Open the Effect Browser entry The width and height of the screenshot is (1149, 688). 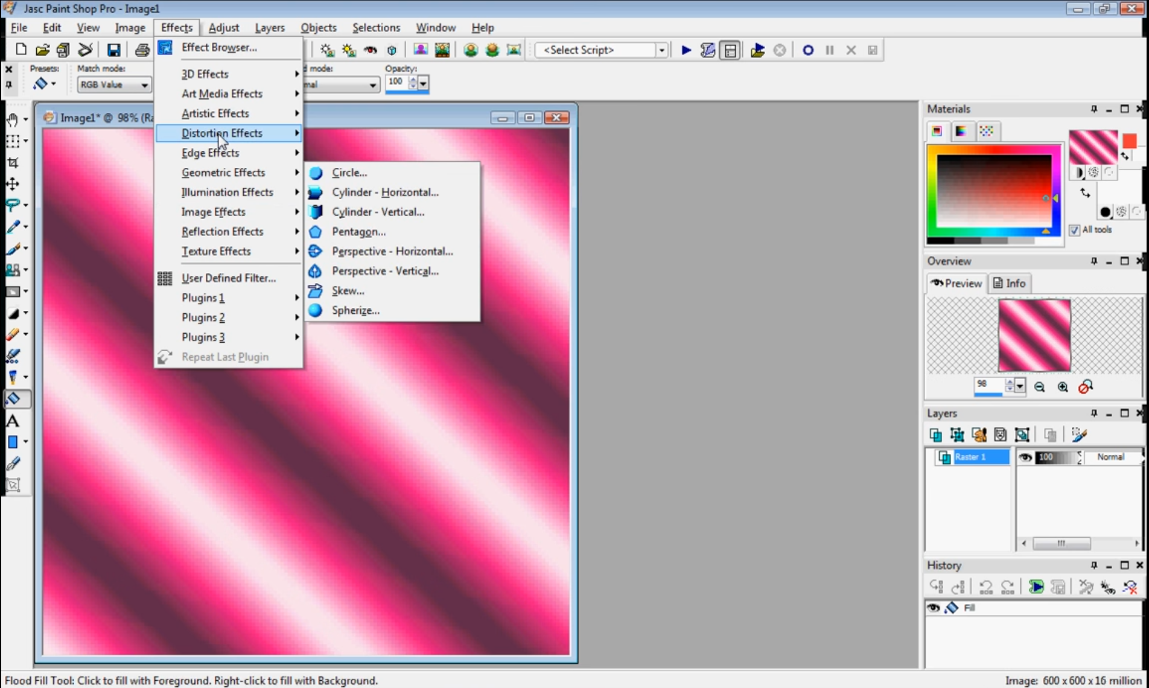pos(218,47)
